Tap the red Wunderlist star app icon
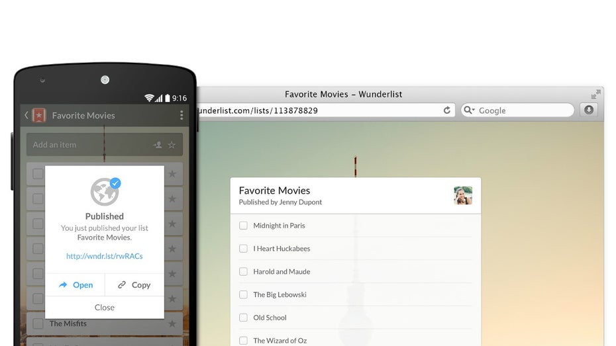This screenshot has width=616, height=346. coord(39,115)
